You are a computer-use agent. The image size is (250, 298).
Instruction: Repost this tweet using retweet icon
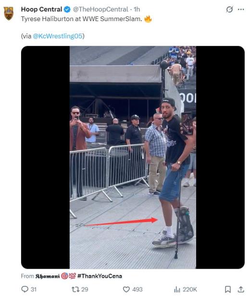(75, 289)
